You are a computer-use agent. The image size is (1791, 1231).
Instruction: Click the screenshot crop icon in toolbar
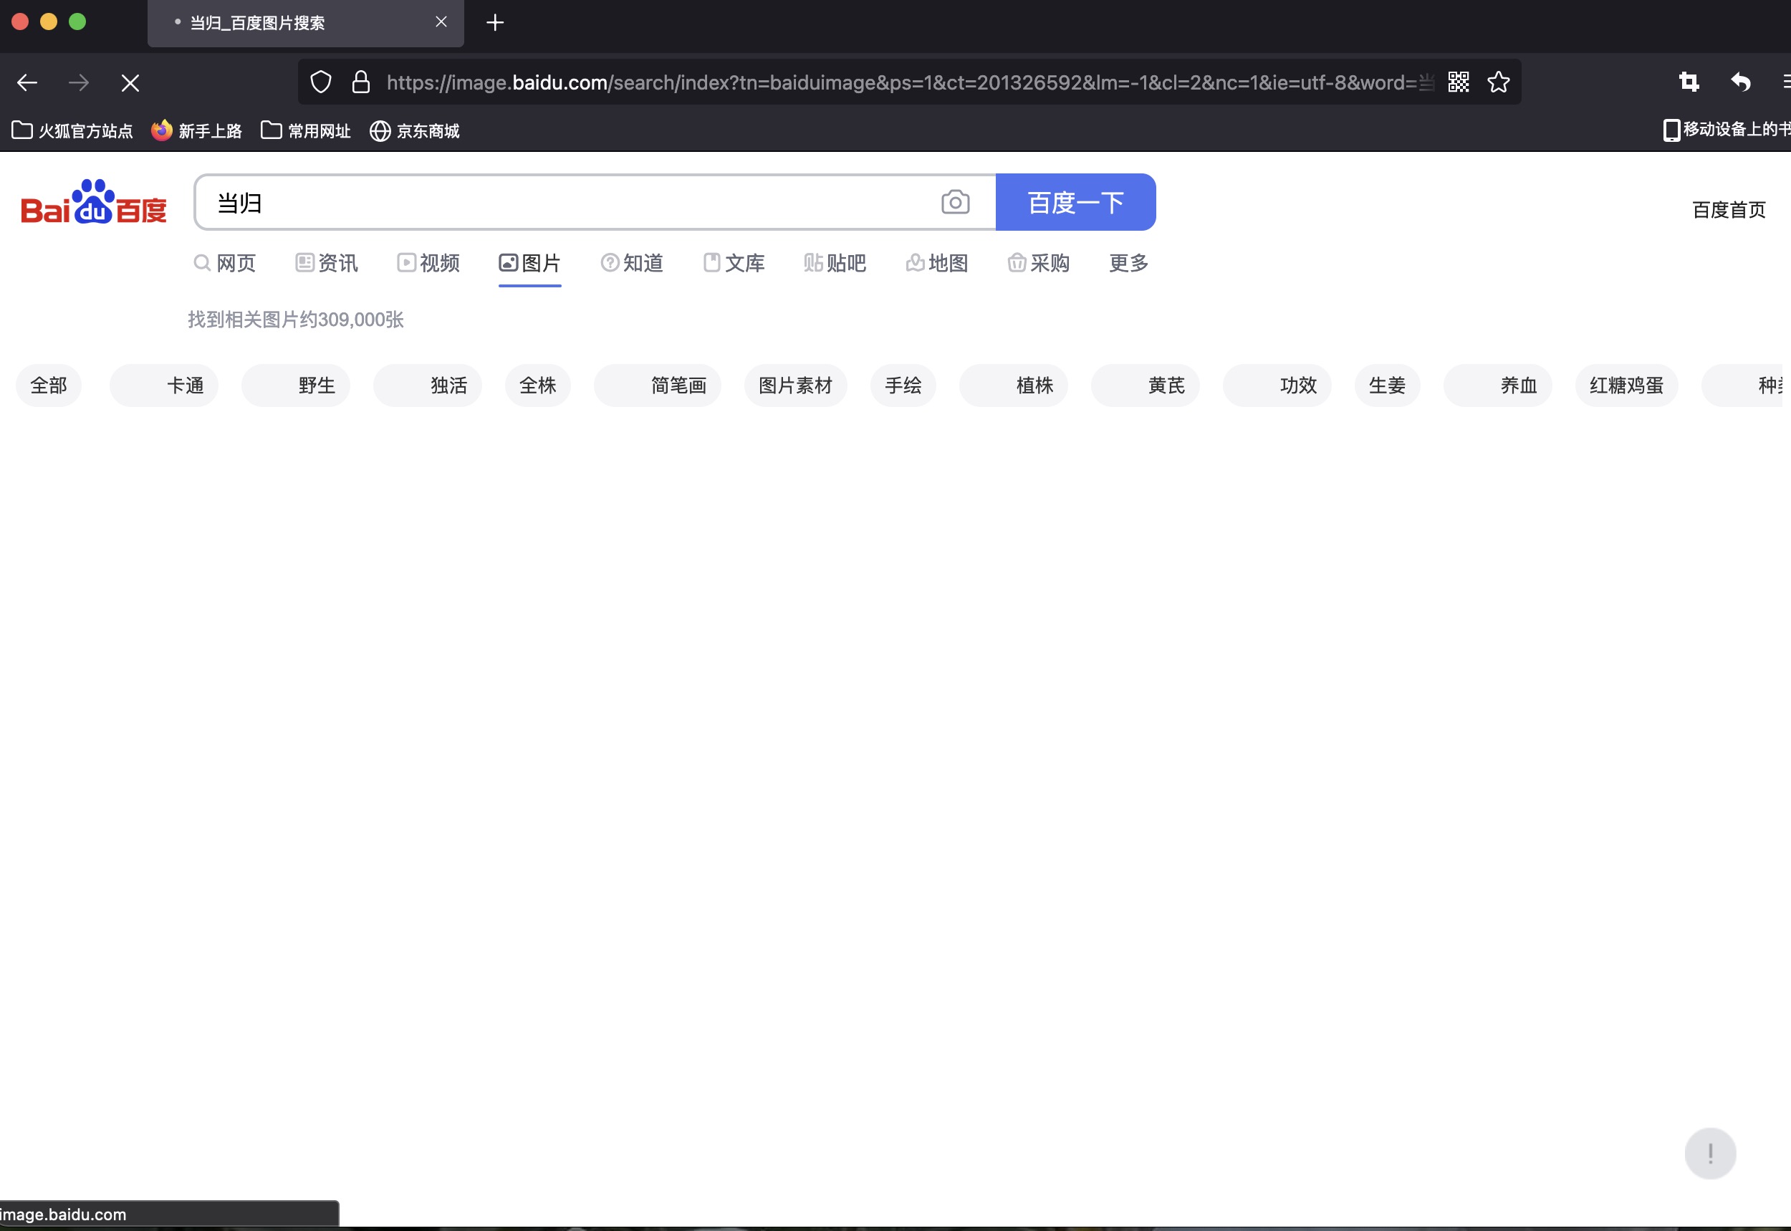click(x=1689, y=82)
